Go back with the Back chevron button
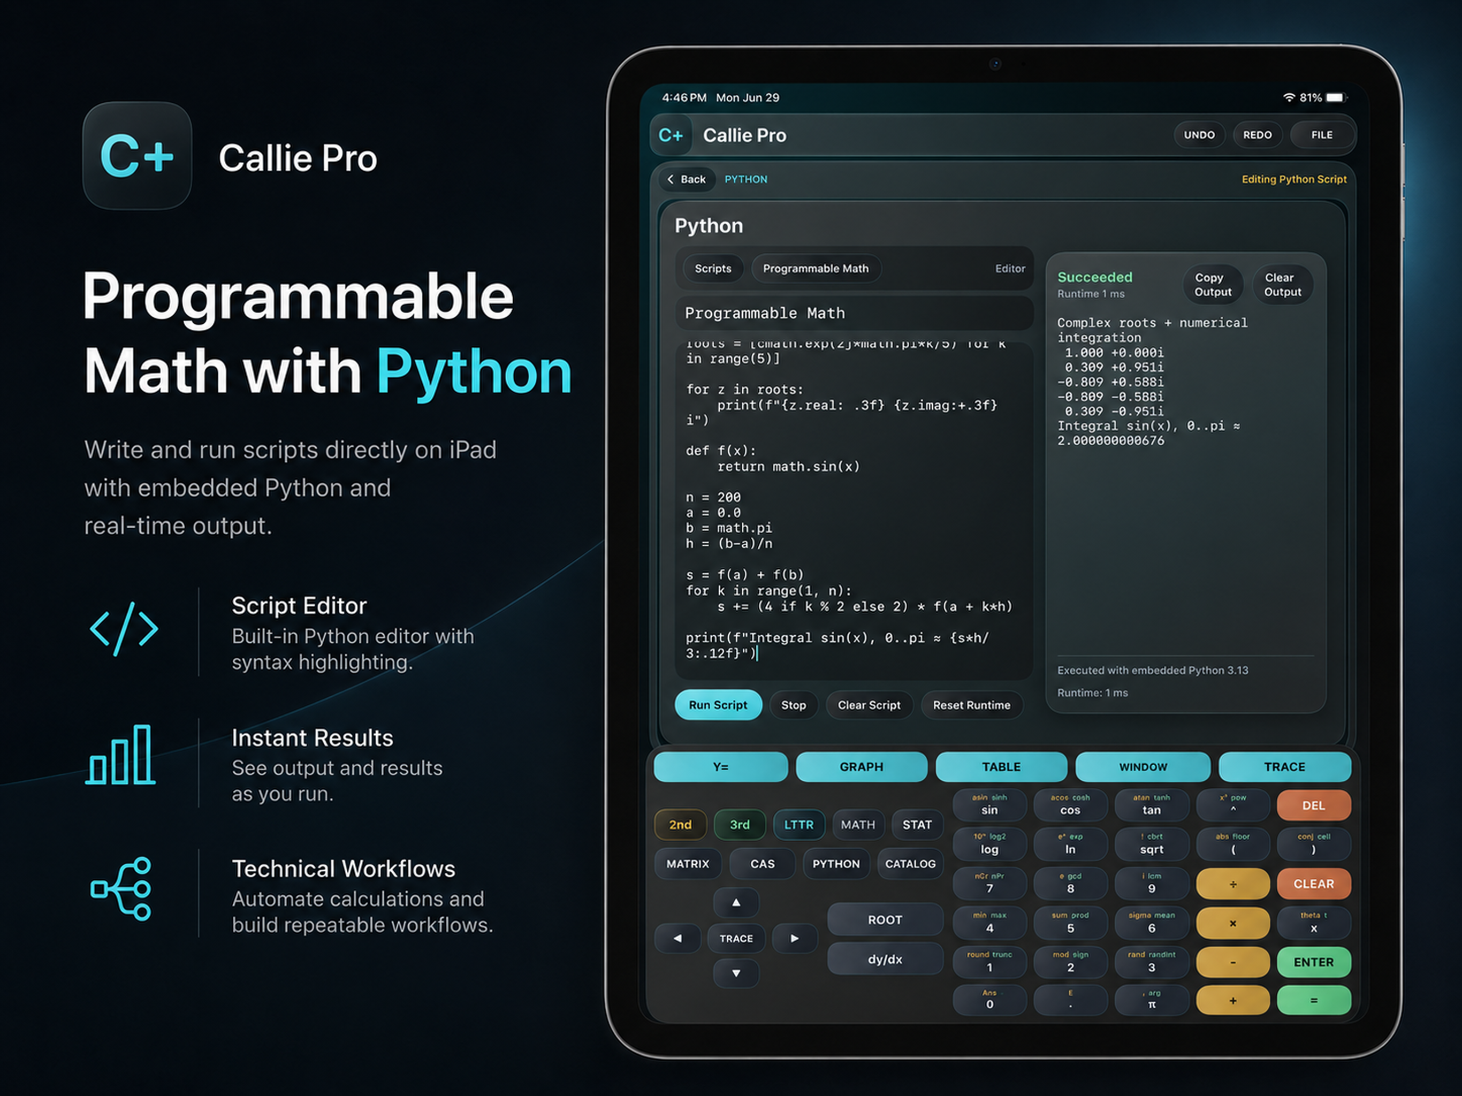Image resolution: width=1462 pixels, height=1096 pixels. coord(687,179)
